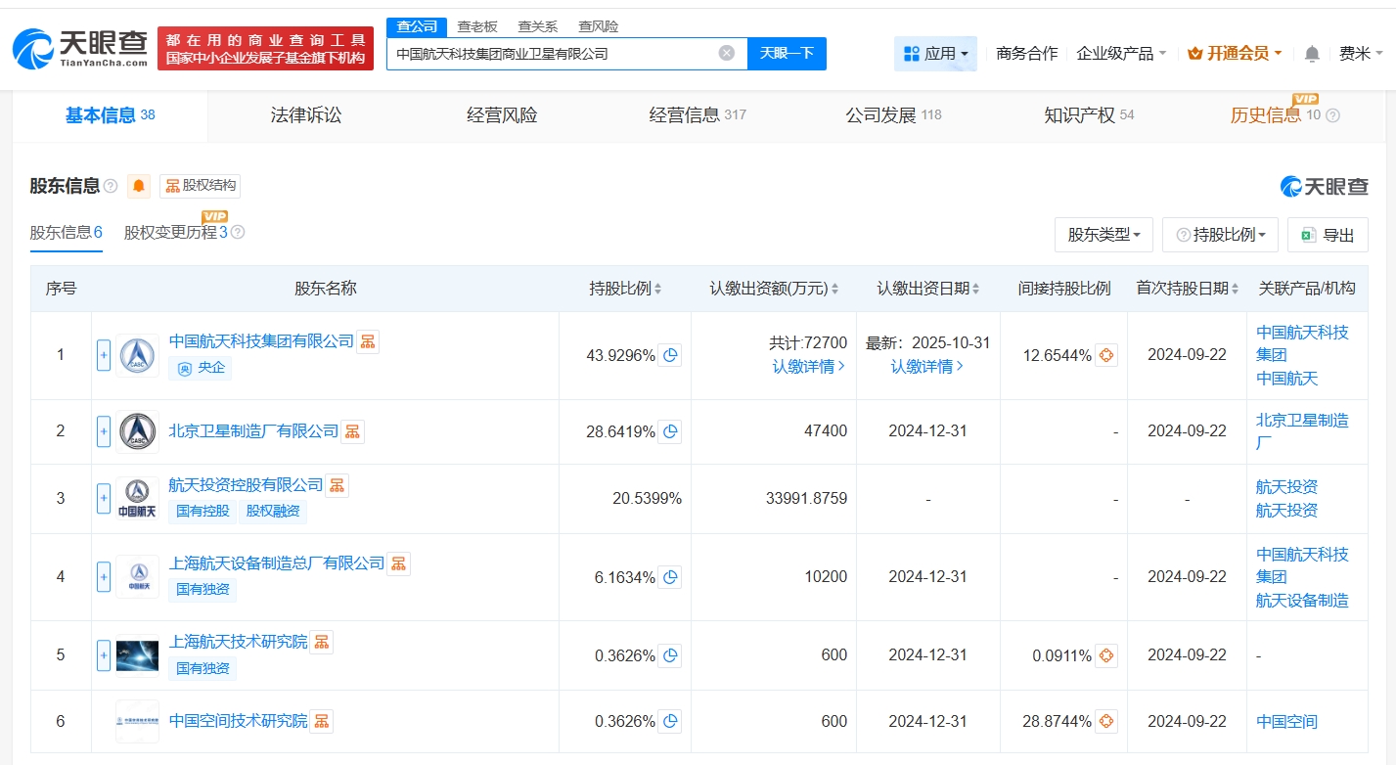Show pie chart for 上海航天技术研究院 0.3626% holding
Screen dimensions: 1396x765
[x=670, y=655]
